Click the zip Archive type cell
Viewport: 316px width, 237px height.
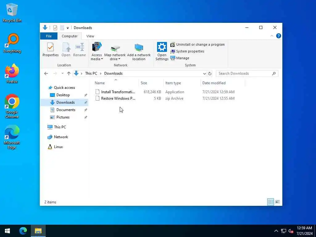pos(174,98)
